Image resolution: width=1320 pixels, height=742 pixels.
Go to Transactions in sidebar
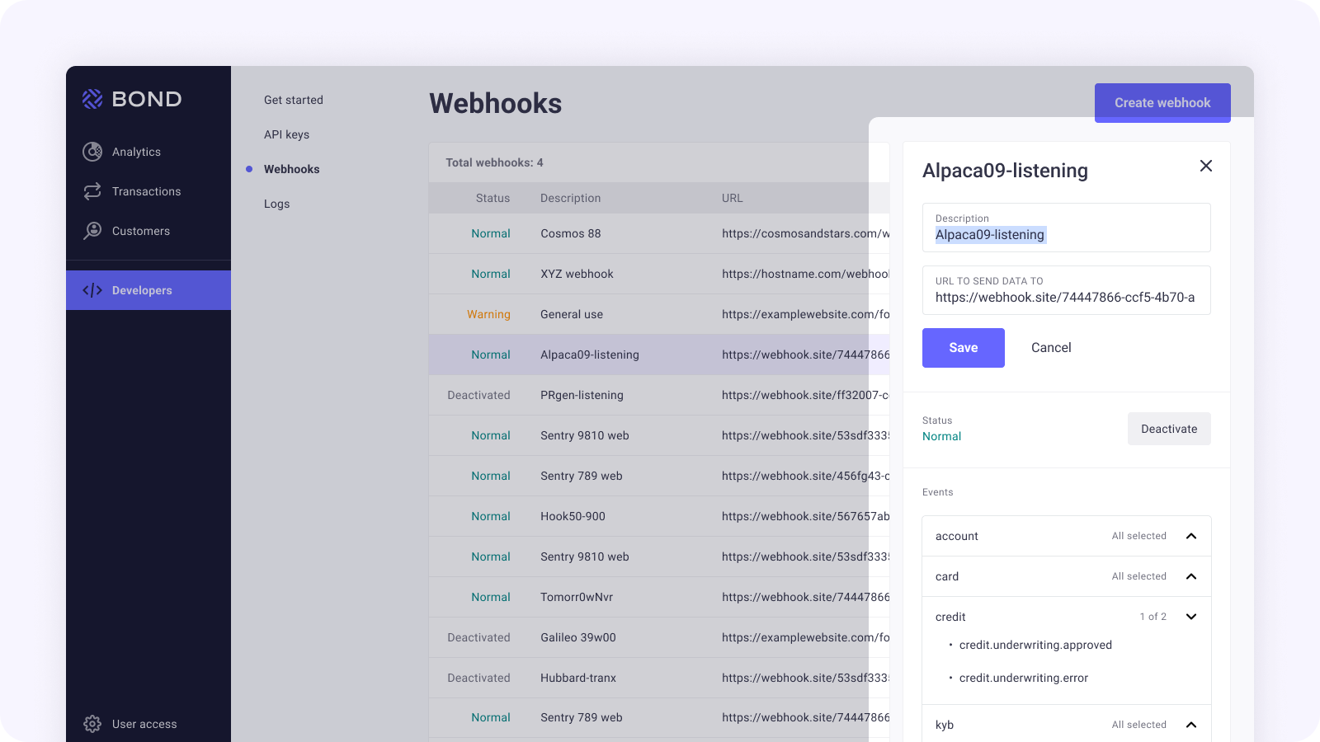(146, 191)
